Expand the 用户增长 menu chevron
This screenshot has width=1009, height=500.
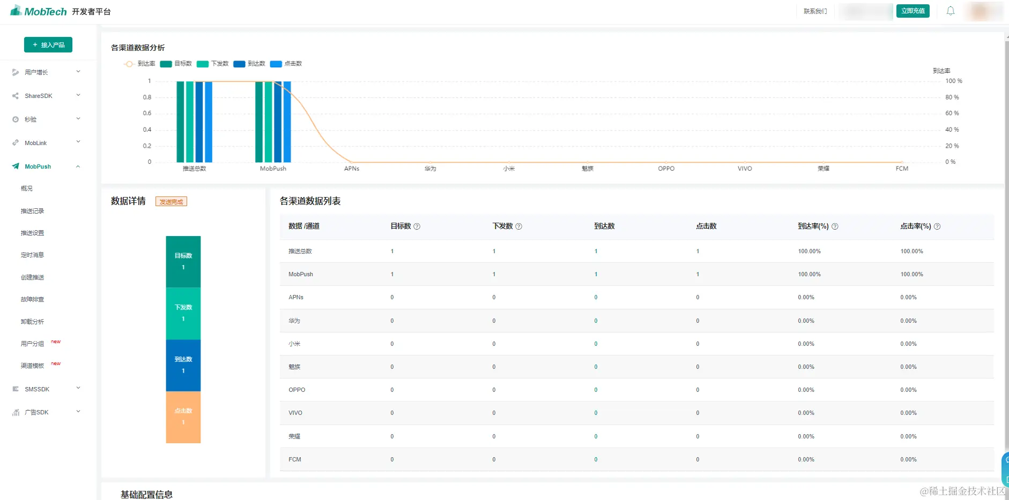pyautogui.click(x=78, y=72)
